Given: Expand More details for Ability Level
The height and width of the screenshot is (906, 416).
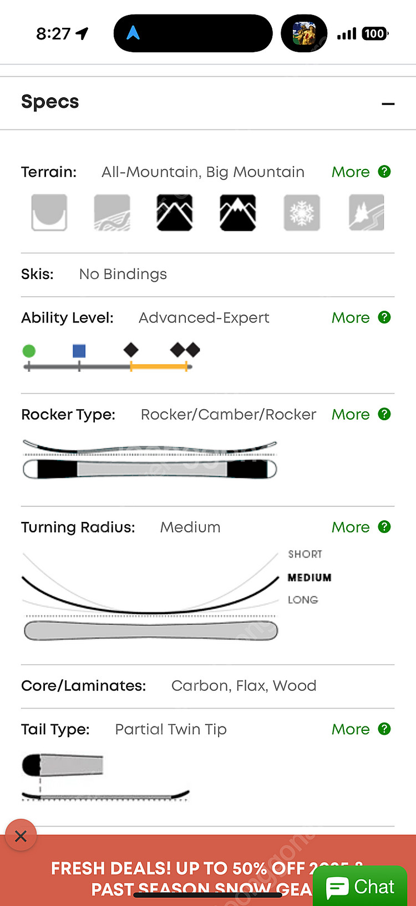Looking at the screenshot, I should pos(351,317).
